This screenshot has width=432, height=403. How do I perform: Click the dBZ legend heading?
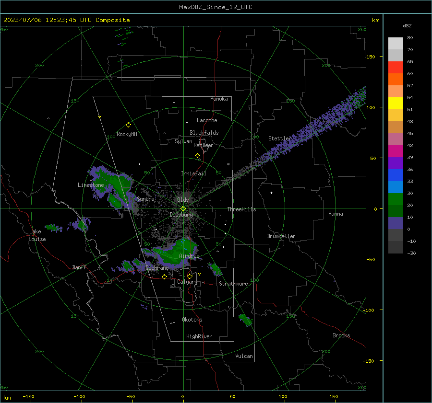[x=407, y=25]
